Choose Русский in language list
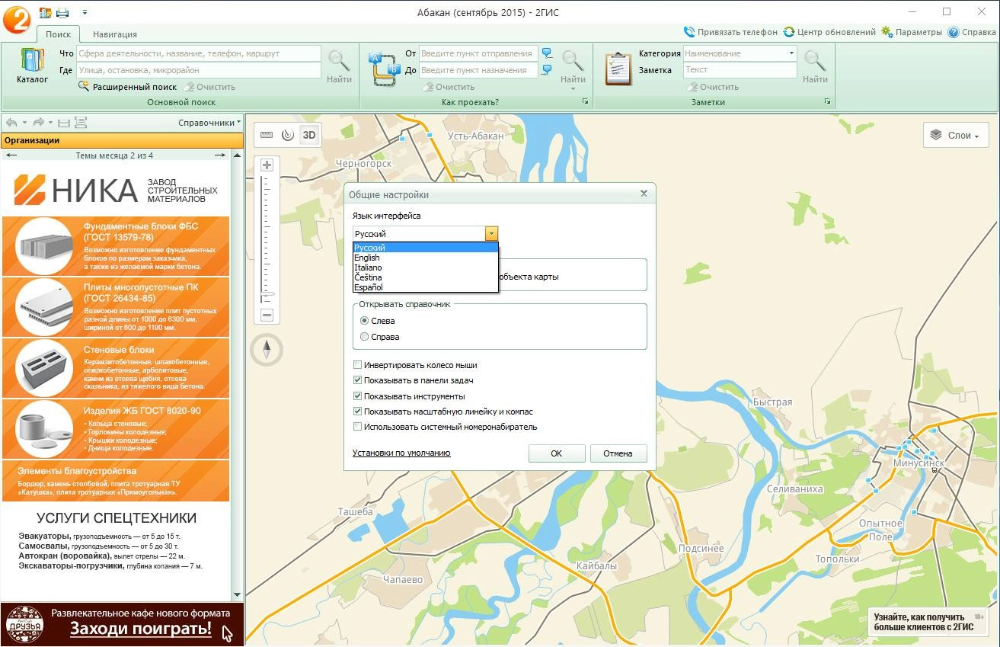This screenshot has width=1000, height=647. [x=425, y=248]
